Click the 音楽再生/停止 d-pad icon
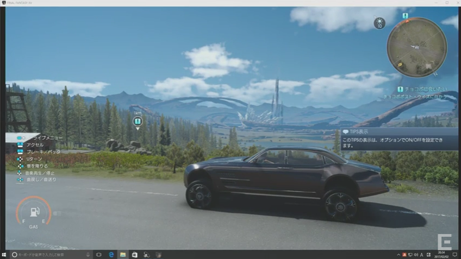Viewport: 461px width, 259px height. pos(20,173)
